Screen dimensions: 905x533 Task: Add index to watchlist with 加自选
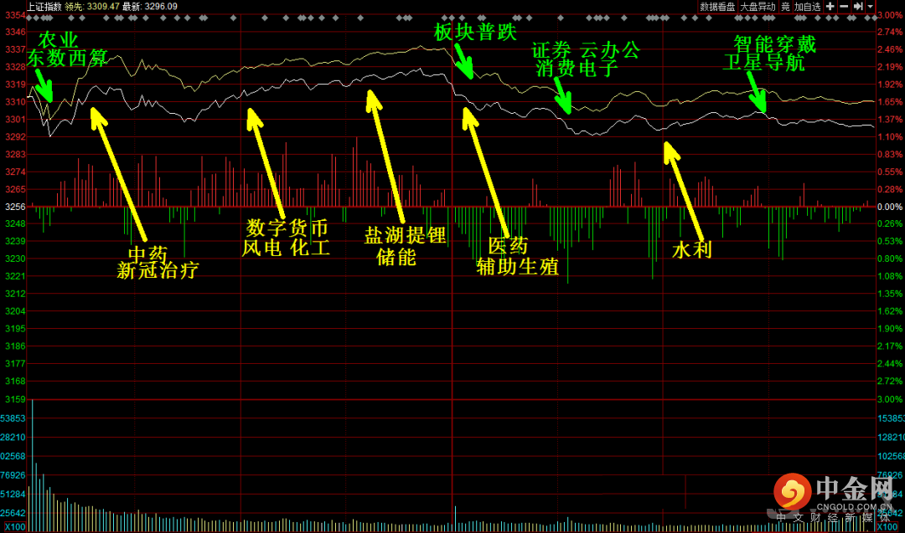(807, 7)
